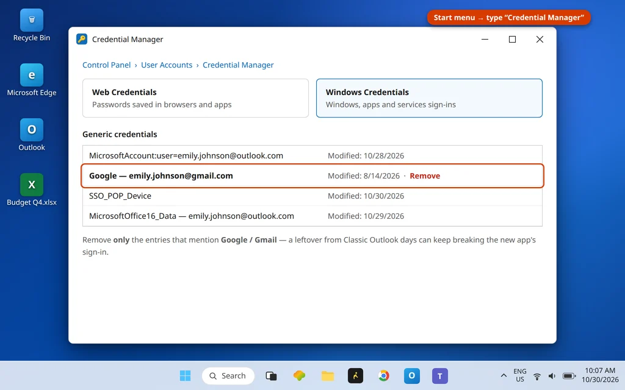The image size is (625, 390).
Task: Click Modified: 10/30/2026 date text
Action: point(366,196)
